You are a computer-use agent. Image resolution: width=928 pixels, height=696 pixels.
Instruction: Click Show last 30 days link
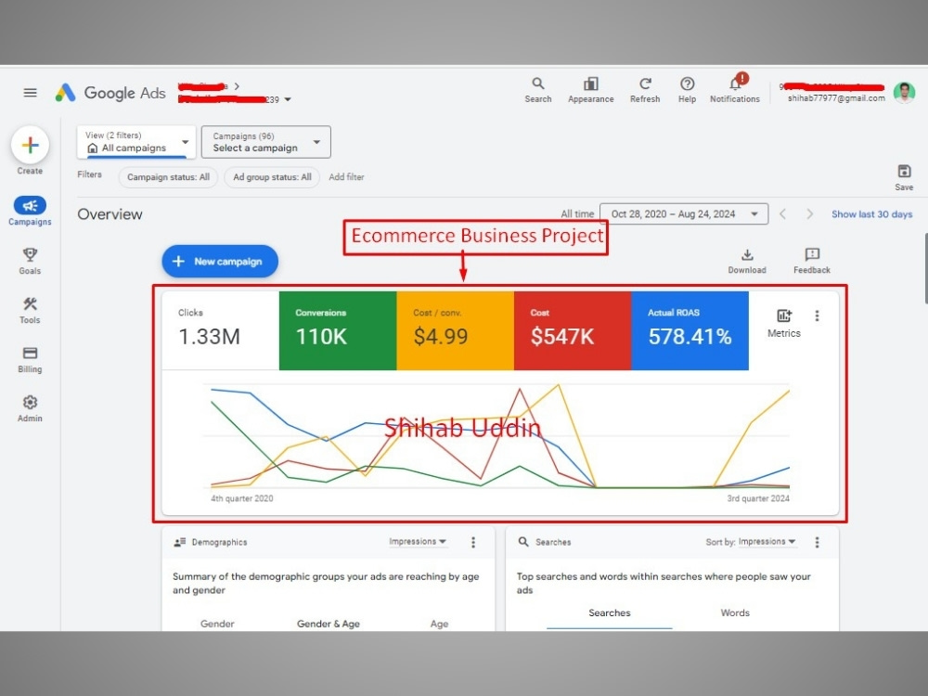[871, 214]
